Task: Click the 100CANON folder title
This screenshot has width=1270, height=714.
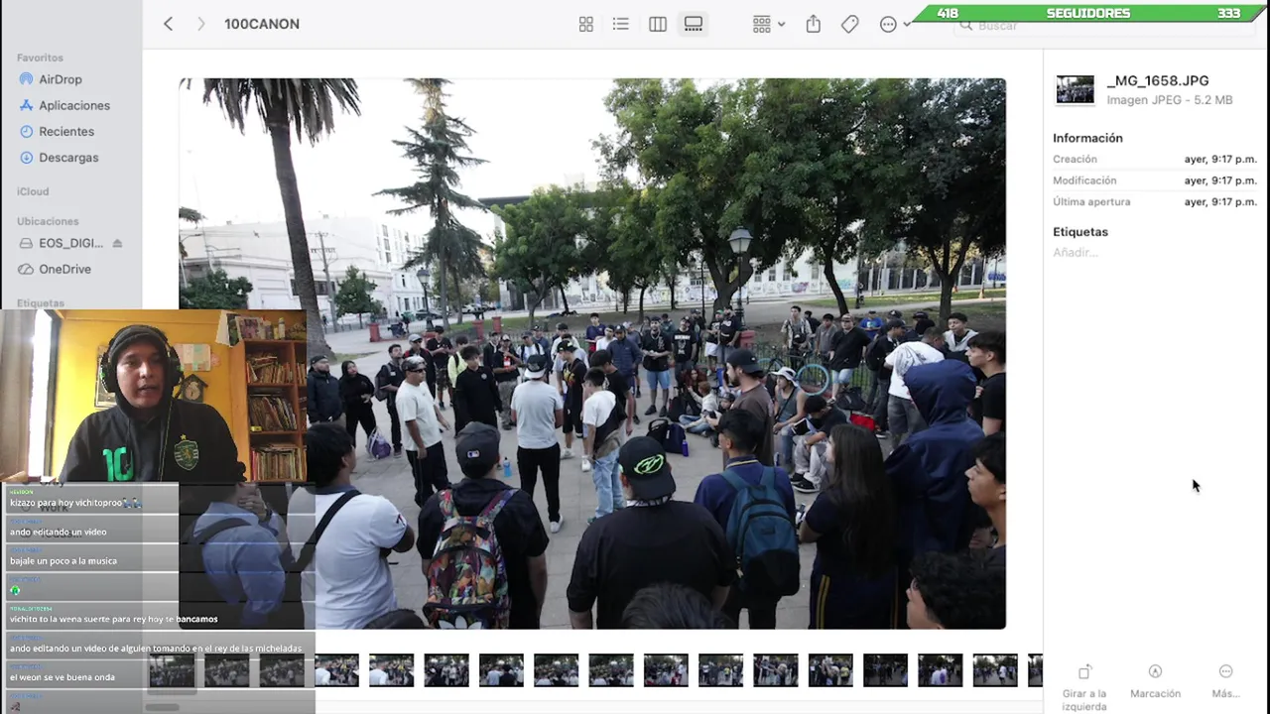Action: 262,24
